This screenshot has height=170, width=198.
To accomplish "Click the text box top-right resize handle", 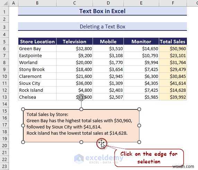I will (x=139, y=109).
